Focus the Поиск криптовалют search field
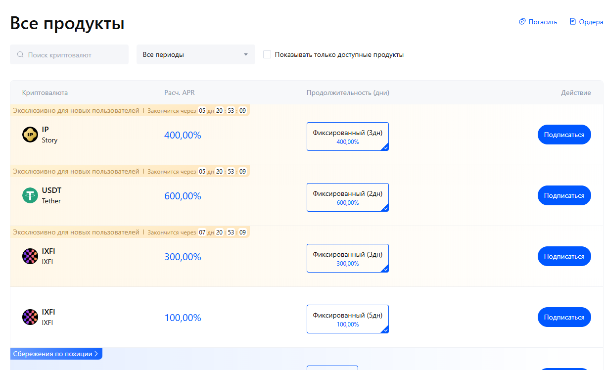Viewport: 605px width, 370px height. pos(69,54)
